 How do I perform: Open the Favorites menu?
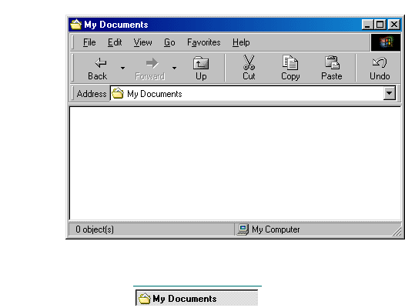pos(204,42)
